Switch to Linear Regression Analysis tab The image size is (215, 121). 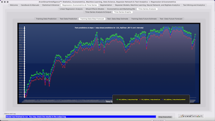71,9
